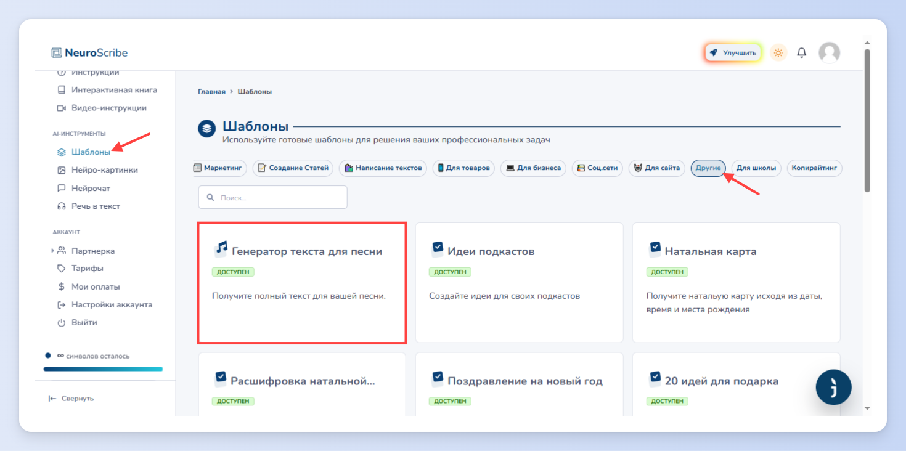Click the Поздравление на новый год icon
Screen dimensions: 906x451
(x=437, y=378)
